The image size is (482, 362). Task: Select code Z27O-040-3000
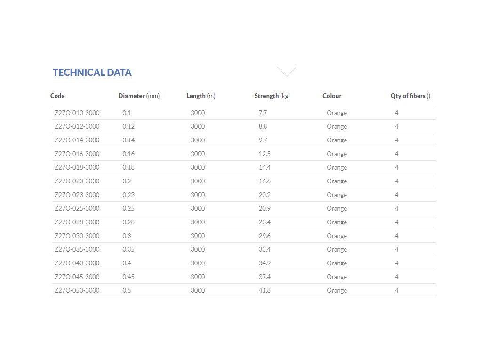(x=77, y=263)
